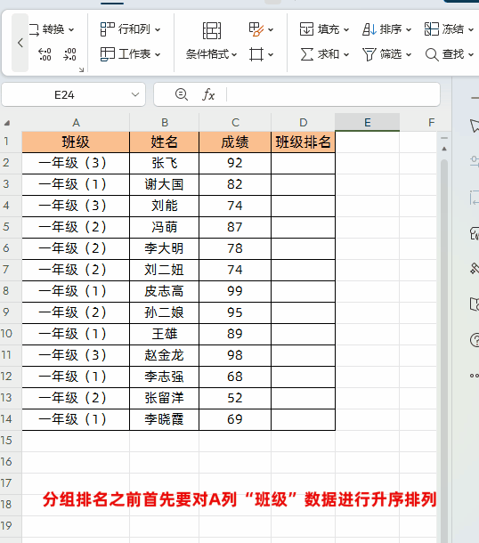Click the 班级排名 header cell
This screenshot has width=479, height=543.
tap(303, 142)
